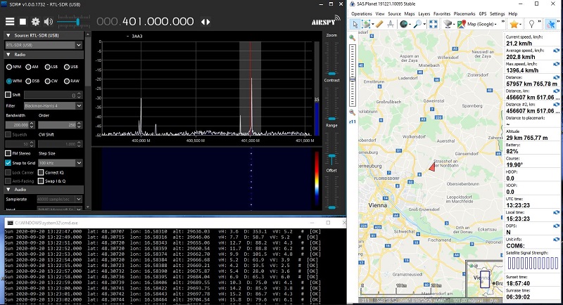
Task: Click the Google Maps icon in toolbar
Action: tap(461, 25)
